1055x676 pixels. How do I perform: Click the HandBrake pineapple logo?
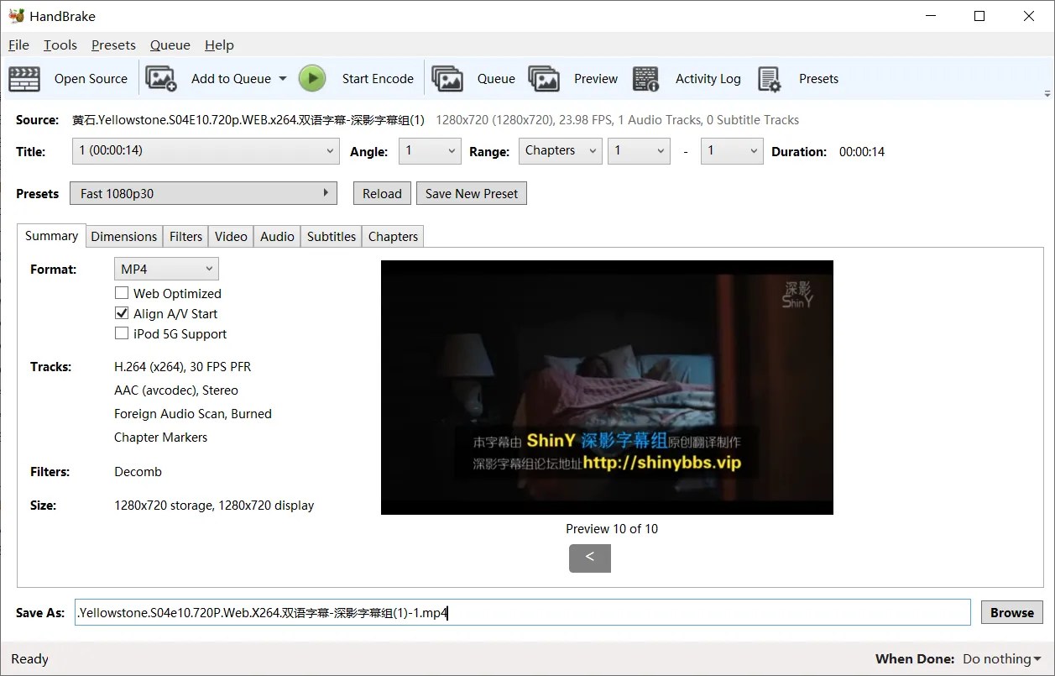[x=17, y=15]
